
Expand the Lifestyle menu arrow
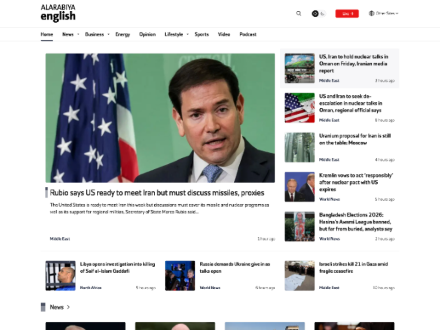187,34
